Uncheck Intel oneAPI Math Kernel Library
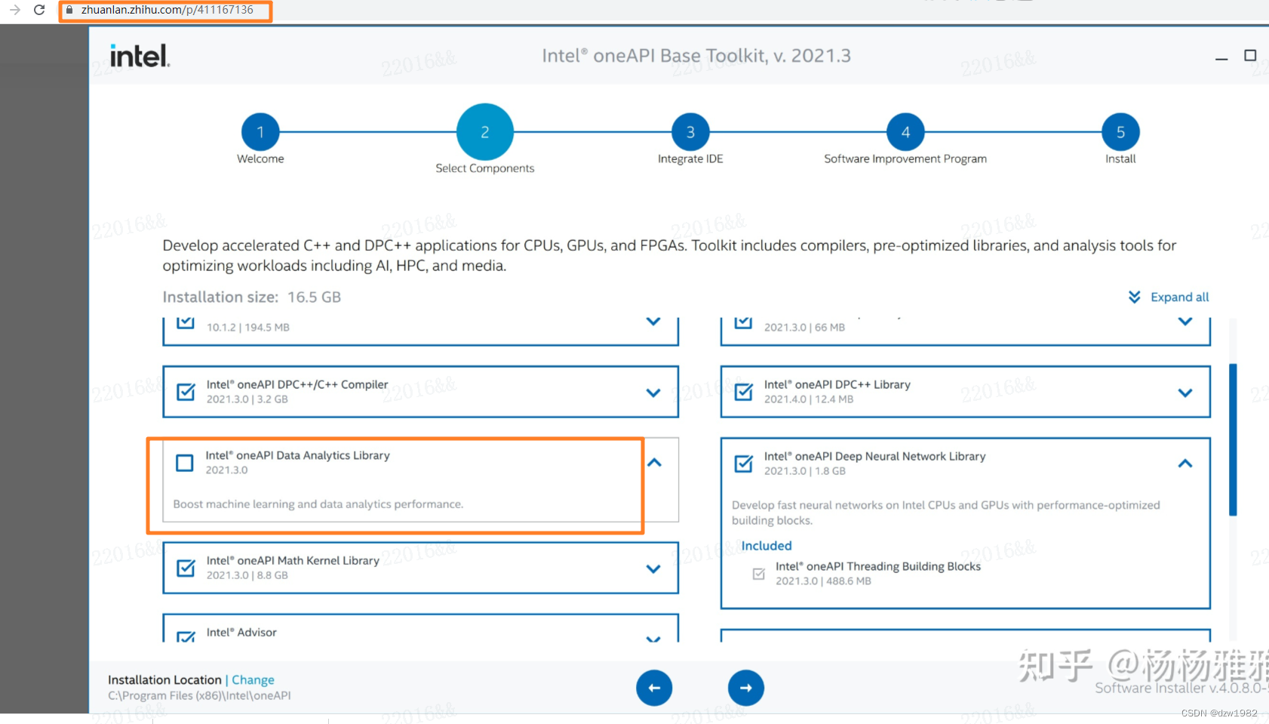The height and width of the screenshot is (724, 1269). 186,568
